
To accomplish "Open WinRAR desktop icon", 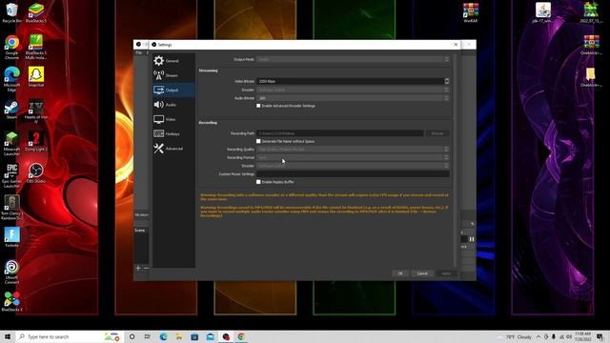I will point(471,12).
